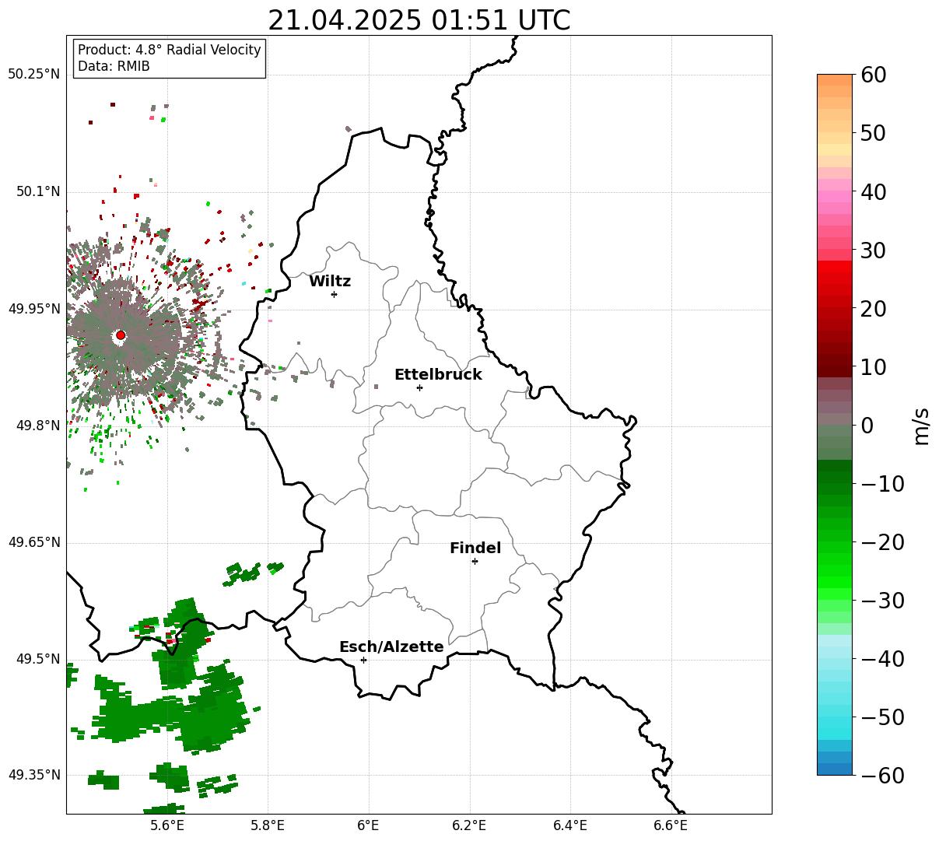Click the colorbar value 50
Viewport: 939px width, 841px height.
(x=873, y=133)
